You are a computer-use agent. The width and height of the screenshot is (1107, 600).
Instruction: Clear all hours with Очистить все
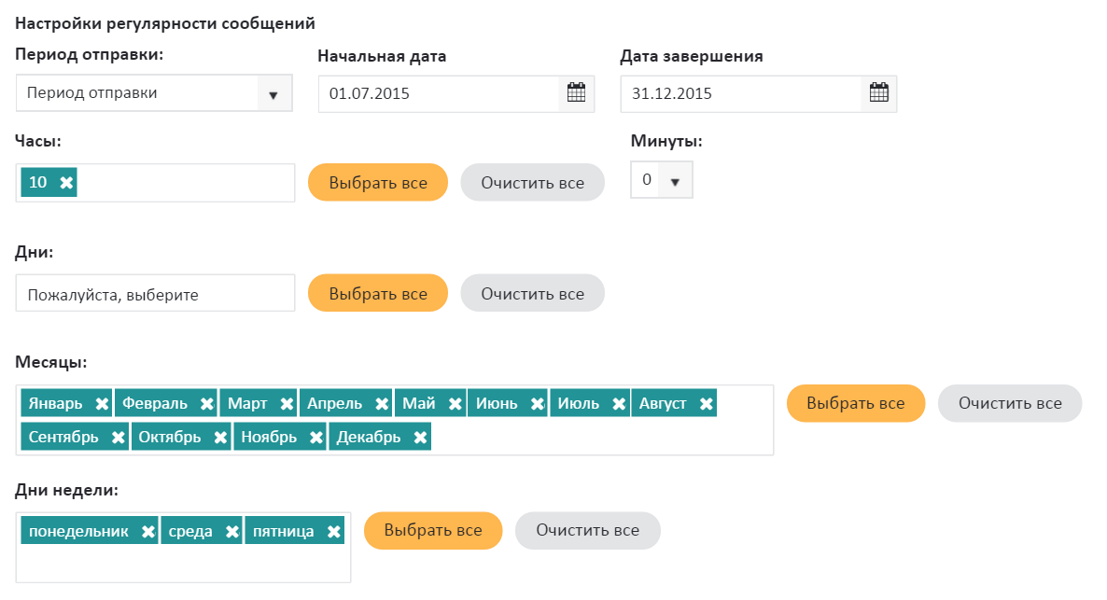(532, 183)
